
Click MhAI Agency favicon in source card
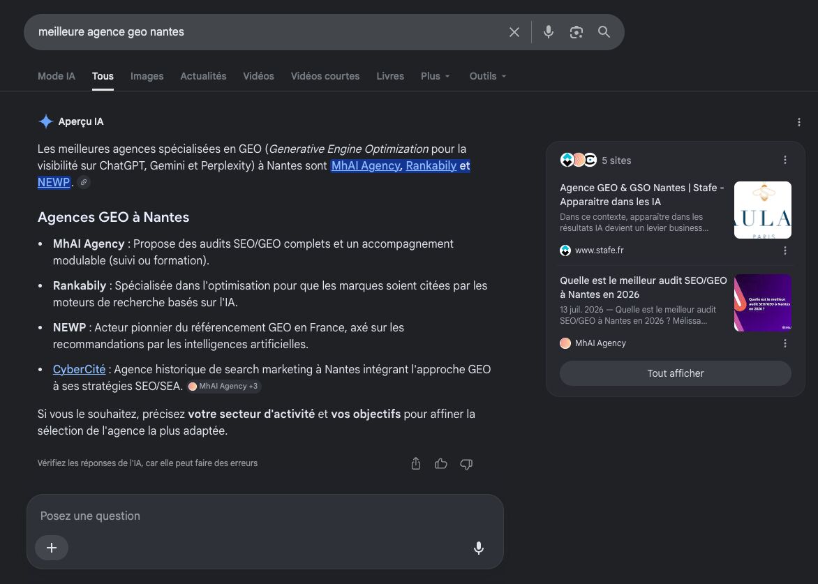coord(565,343)
